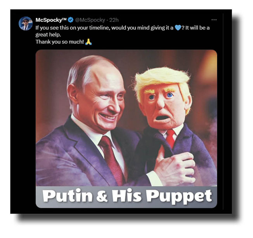Screen dimensions: 253x238
Task: Click the blue verified checkmark badge
Action: tap(70, 20)
